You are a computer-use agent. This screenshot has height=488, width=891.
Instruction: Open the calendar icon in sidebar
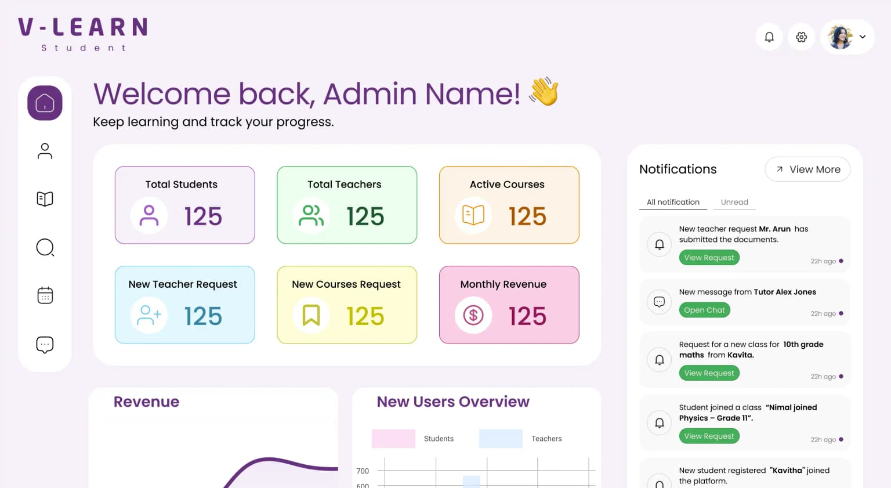click(x=45, y=295)
